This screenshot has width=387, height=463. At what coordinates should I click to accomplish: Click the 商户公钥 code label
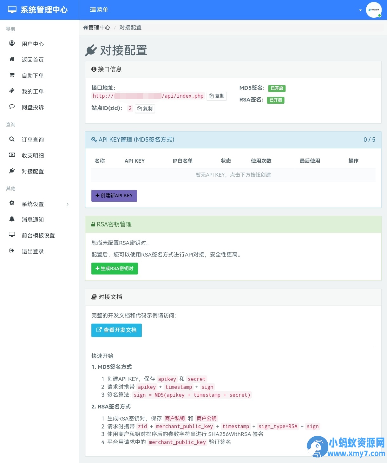207,418
